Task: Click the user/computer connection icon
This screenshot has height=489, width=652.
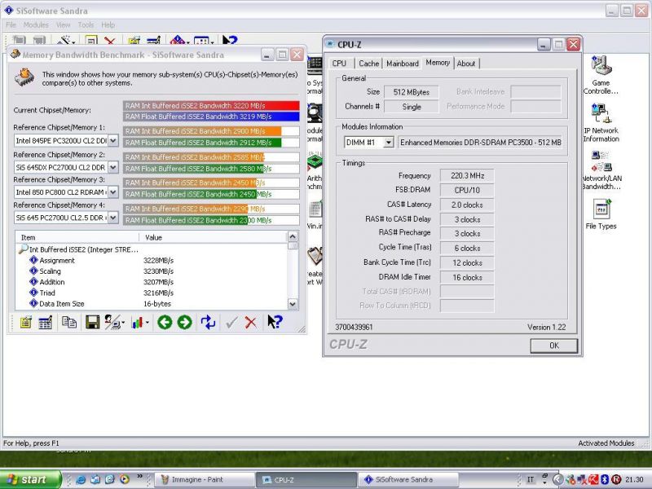Action: pyautogui.click(x=112, y=322)
